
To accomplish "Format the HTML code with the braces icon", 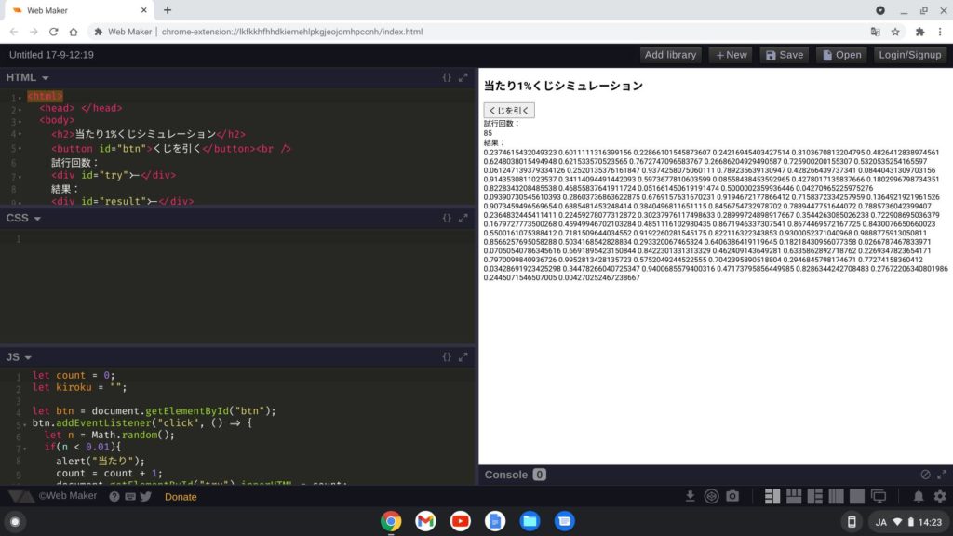I will 447,78.
